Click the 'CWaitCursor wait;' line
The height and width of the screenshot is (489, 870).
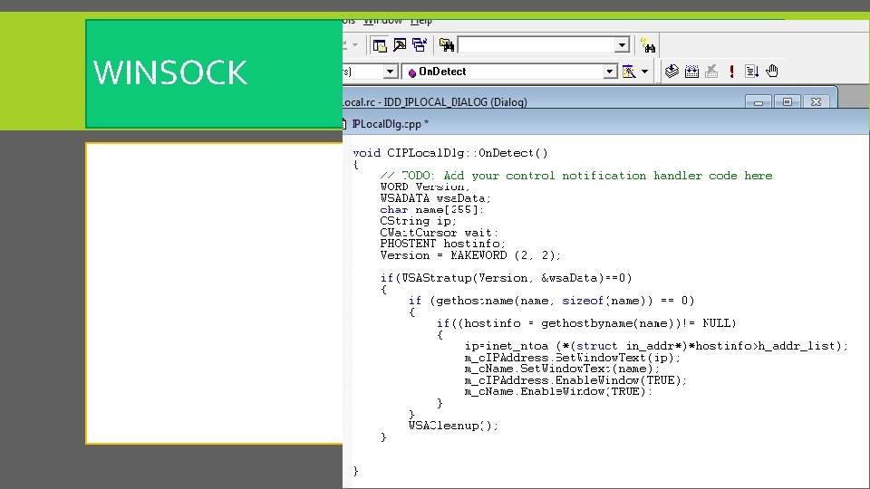click(440, 233)
